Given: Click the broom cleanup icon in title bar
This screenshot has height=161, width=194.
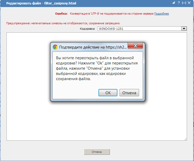Looking at the screenshot, I should [174, 3].
